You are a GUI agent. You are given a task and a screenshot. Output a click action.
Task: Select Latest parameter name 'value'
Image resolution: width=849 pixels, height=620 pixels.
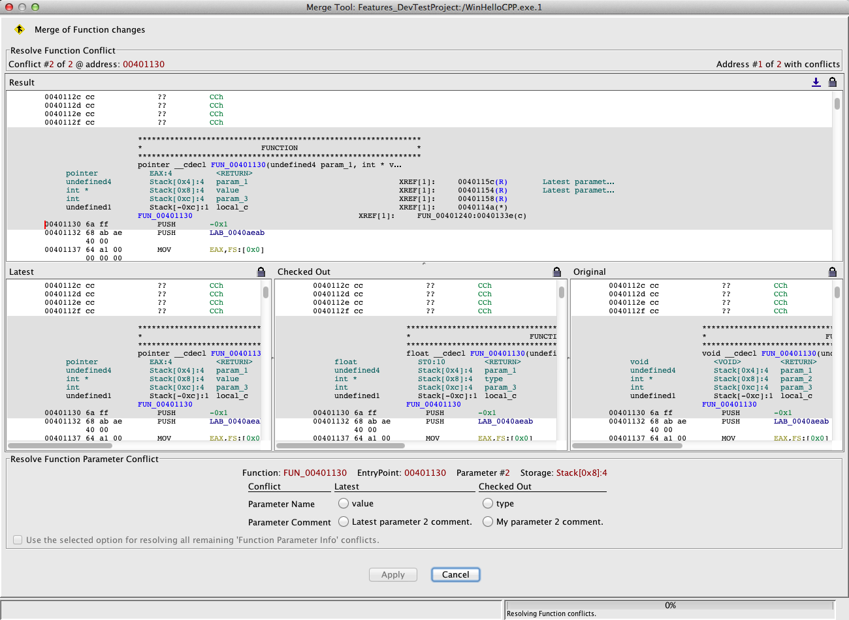point(344,503)
